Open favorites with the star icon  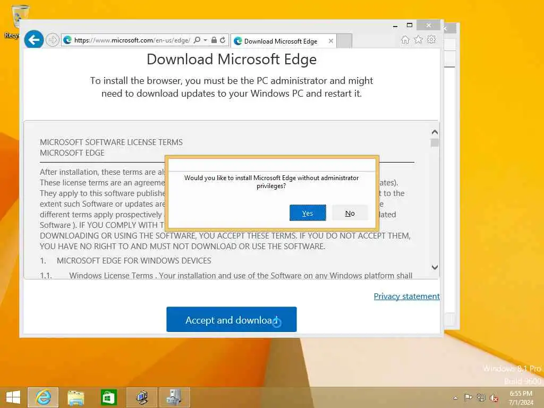[419, 39]
